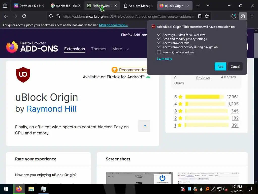
Task: Open the list all tabs dropdown arrow
Action: pos(208,6)
